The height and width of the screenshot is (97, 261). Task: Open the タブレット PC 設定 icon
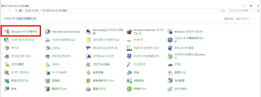point(170,48)
